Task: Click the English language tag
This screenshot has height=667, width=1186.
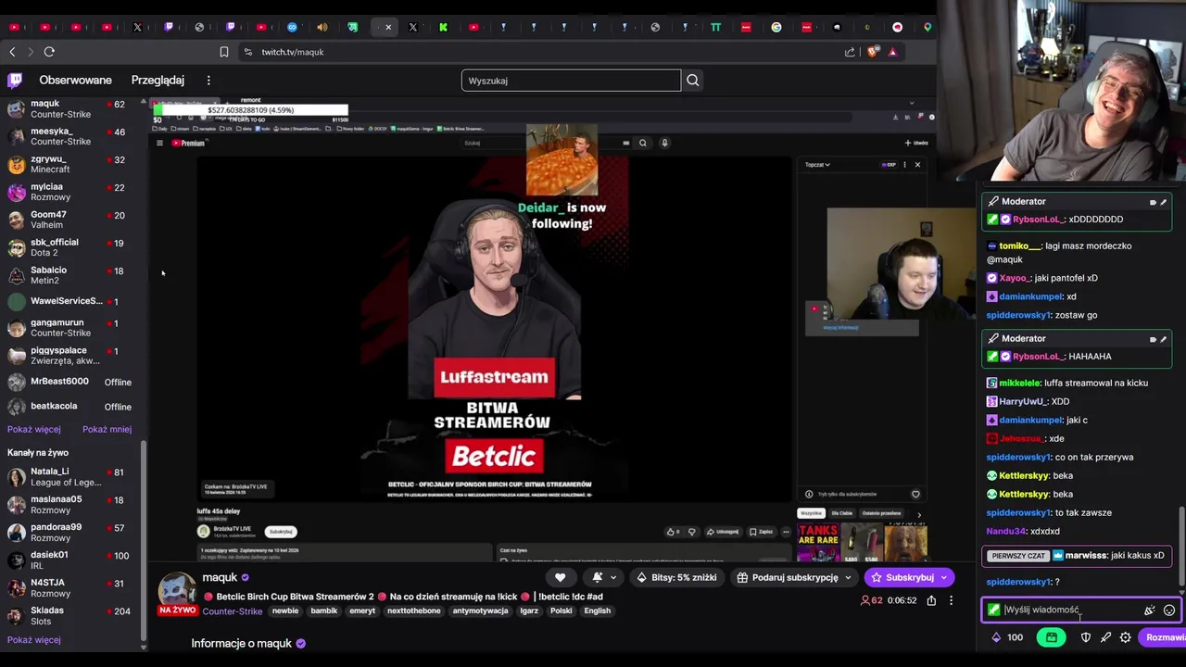Action: pyautogui.click(x=597, y=611)
